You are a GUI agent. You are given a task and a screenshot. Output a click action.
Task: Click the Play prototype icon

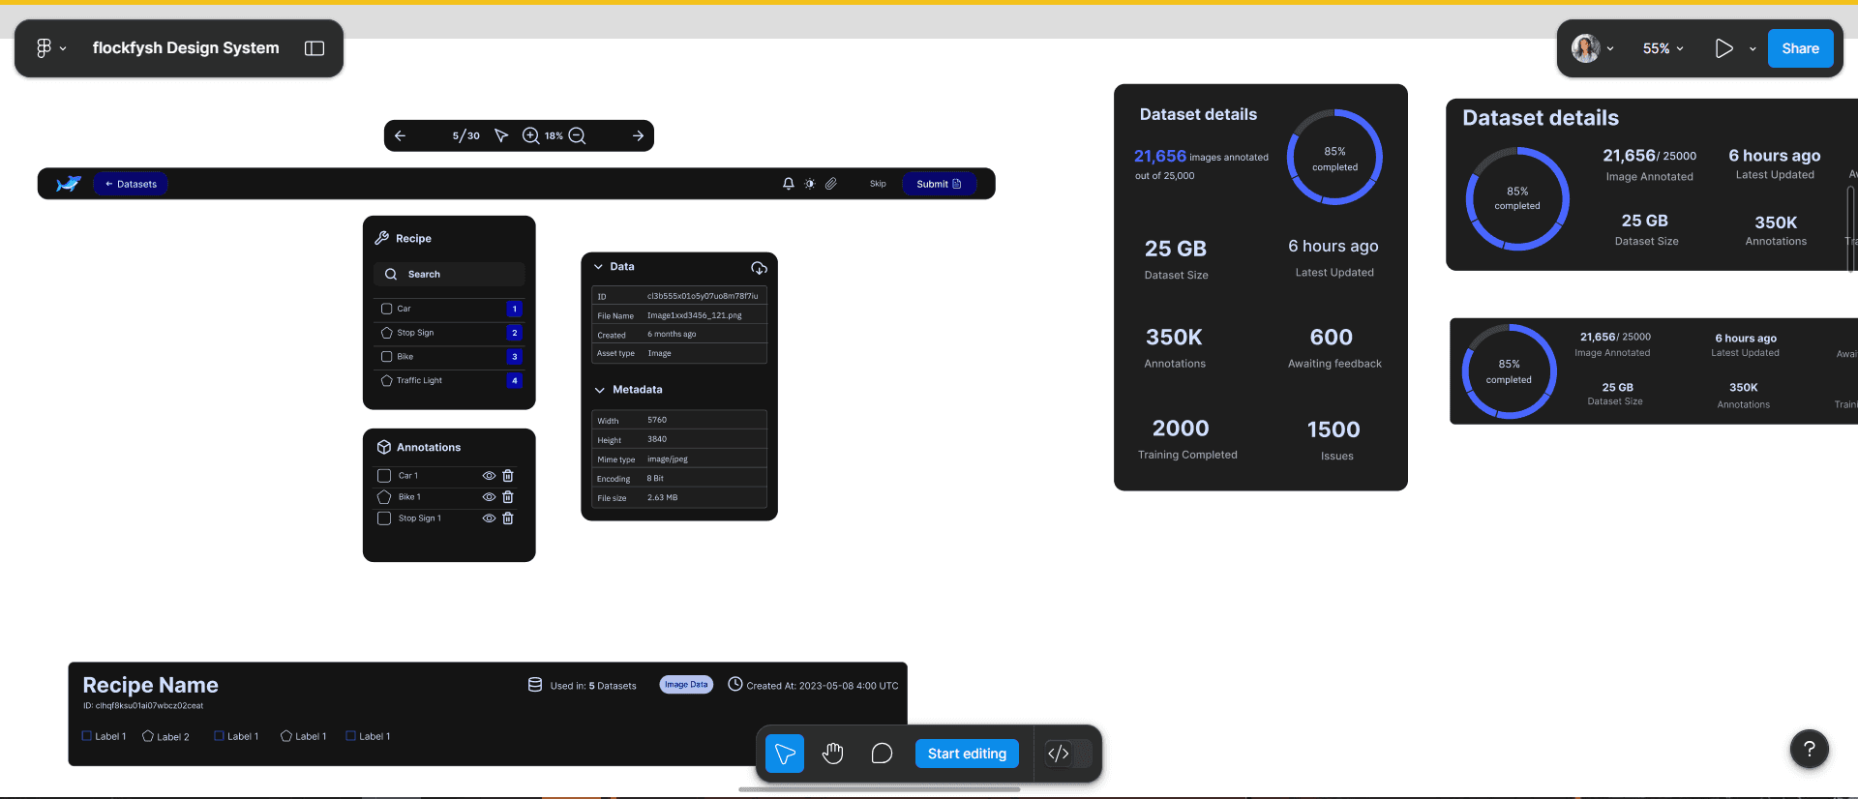(1723, 48)
